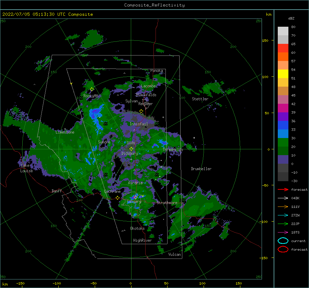The width and height of the screenshot is (309, 288).
Task: Click the purple swatch between 39 and 36 dBZ
Action: [x=283, y=117]
